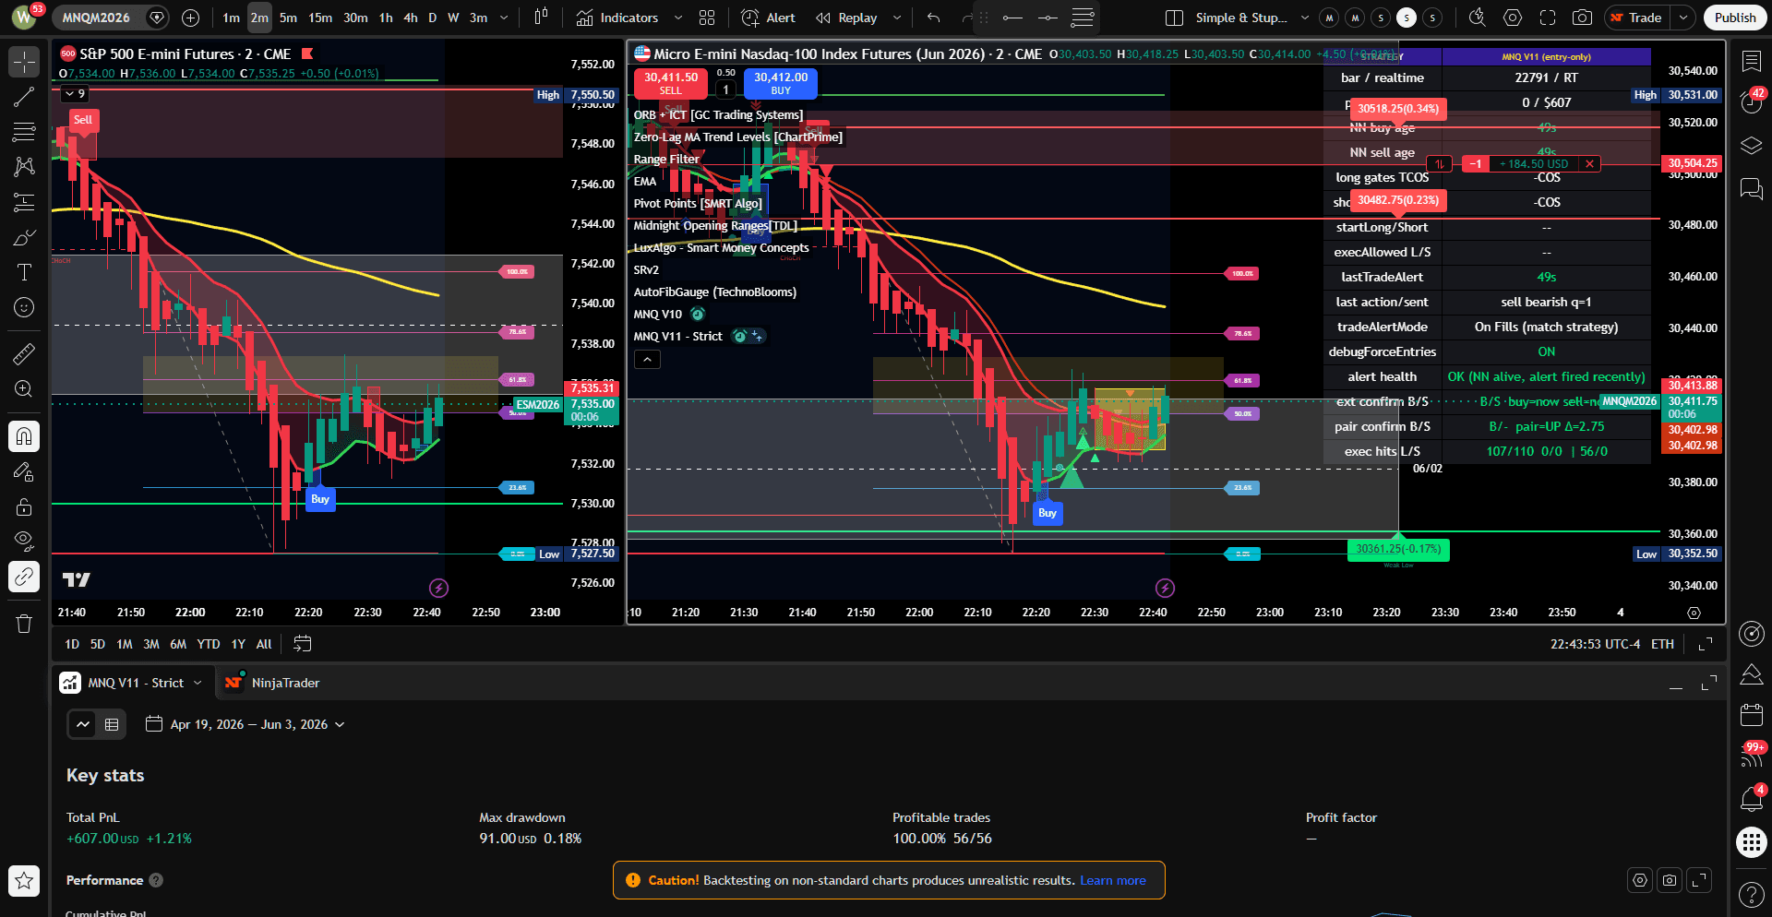
Task: Close the position line with X
Action: [1589, 164]
